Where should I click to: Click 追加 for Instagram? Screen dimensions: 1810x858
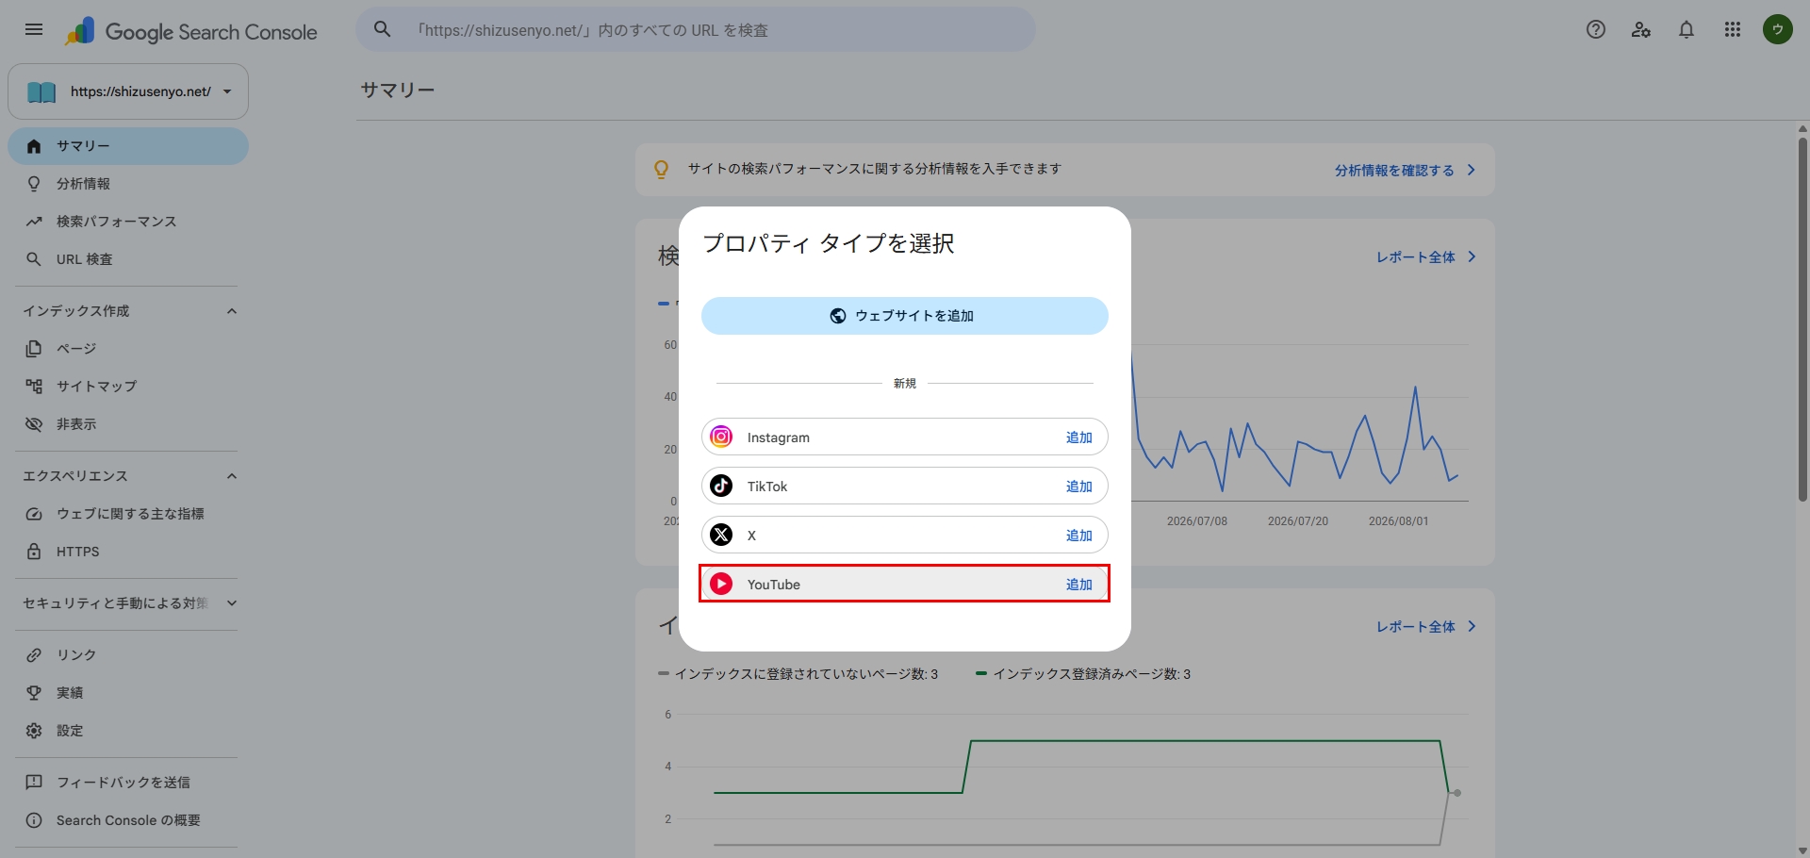(1079, 437)
